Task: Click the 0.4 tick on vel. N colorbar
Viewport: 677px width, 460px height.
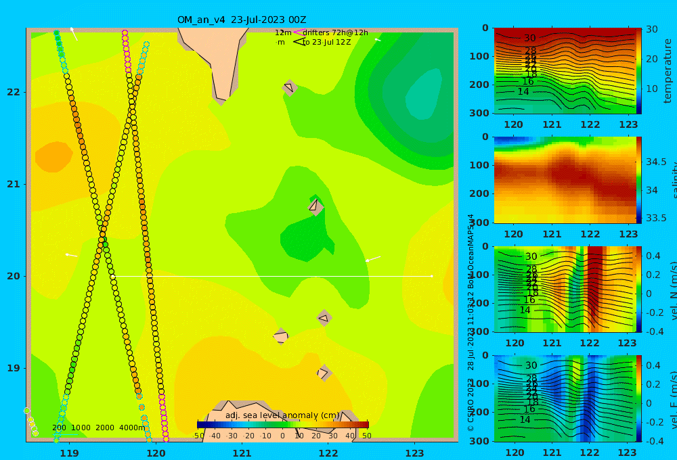Action: point(653,256)
